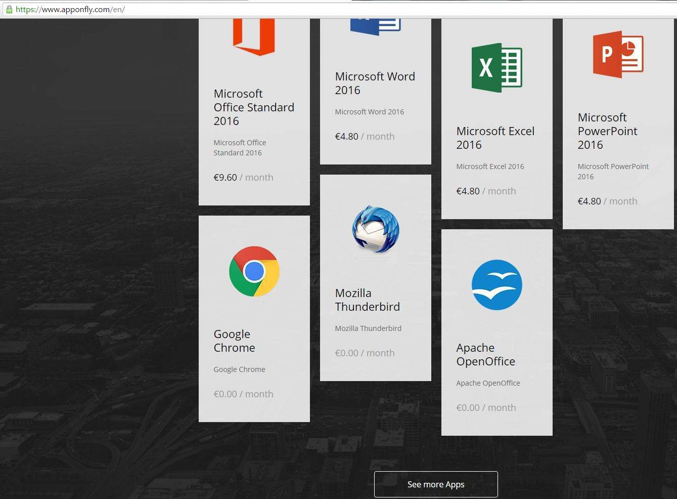Click small 'Mozilla Thunderbird' description text

pos(368,328)
